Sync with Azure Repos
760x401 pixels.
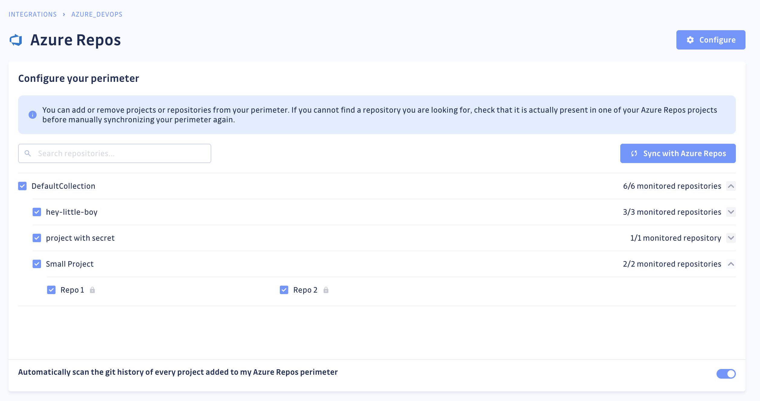[678, 153]
